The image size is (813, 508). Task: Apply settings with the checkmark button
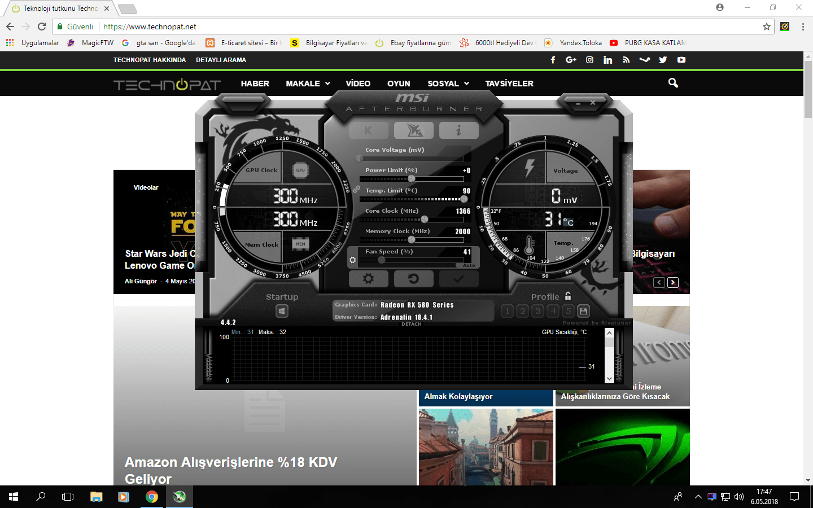point(458,279)
